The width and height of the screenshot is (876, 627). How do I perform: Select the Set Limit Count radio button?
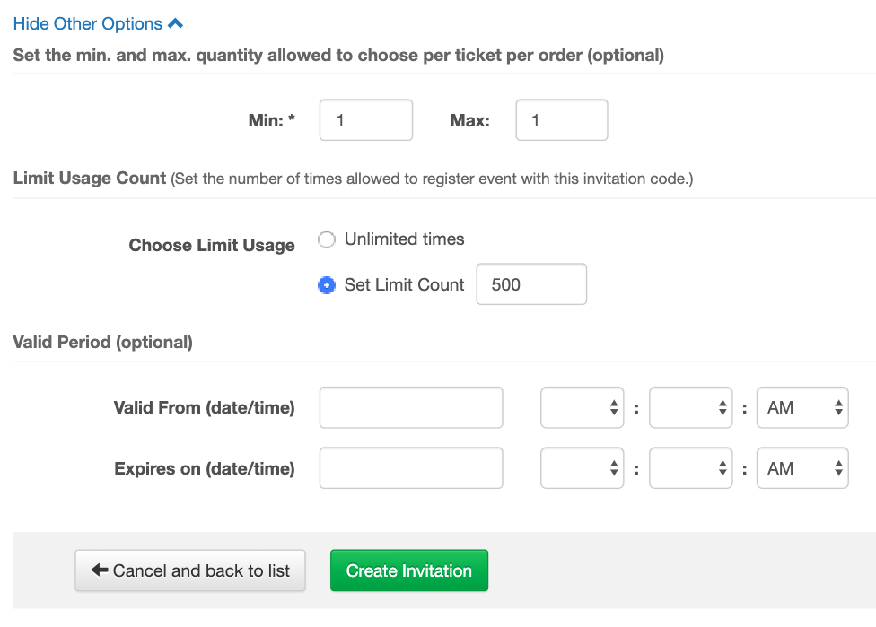(327, 285)
